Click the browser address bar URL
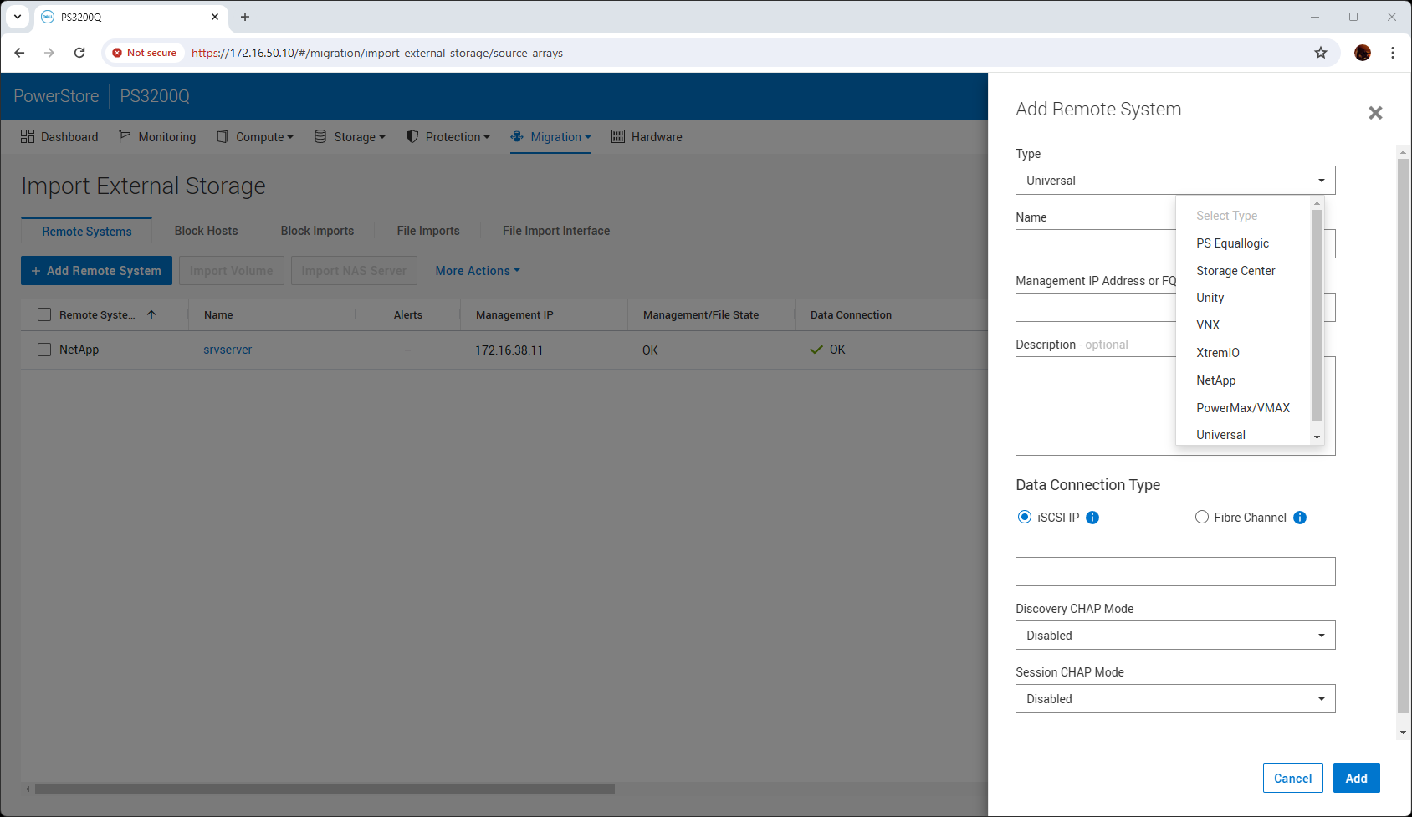The image size is (1412, 817). (x=377, y=53)
